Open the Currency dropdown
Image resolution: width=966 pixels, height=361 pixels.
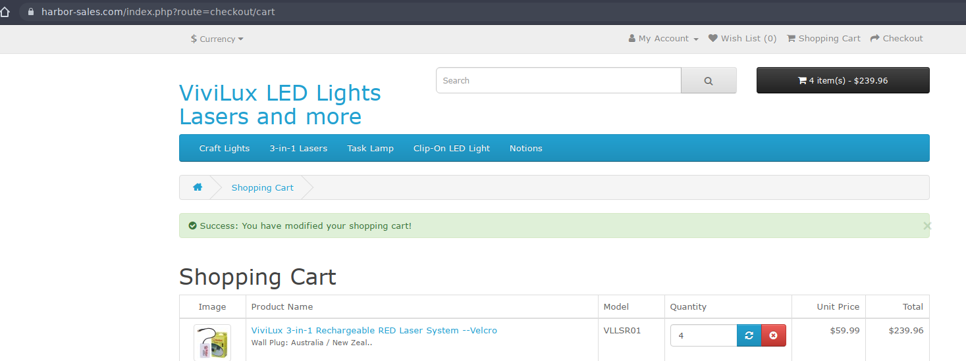pos(217,39)
